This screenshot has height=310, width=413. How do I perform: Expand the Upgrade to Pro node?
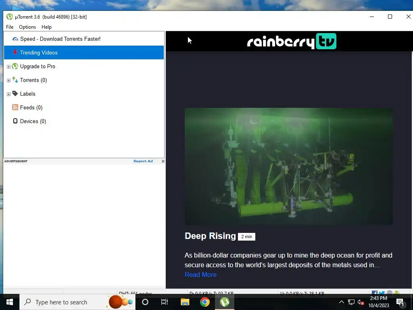[x=8, y=67]
